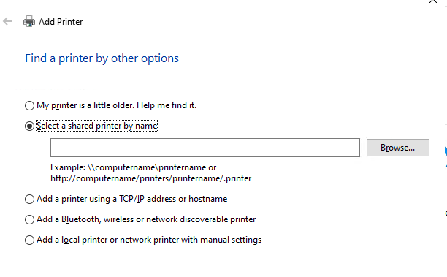
Task: Select the 'My printer is a little older' radio button
Action: pyautogui.click(x=29, y=105)
